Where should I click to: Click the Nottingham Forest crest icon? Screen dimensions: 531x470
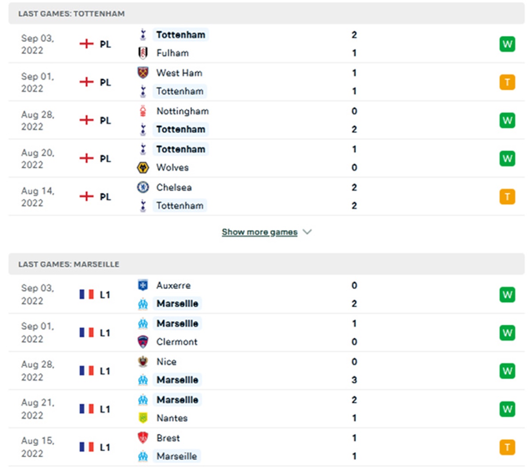pos(143,111)
